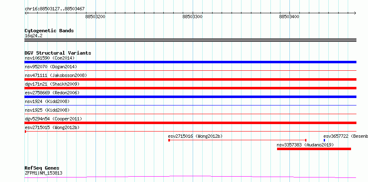
Task: Click the nsv471111 (Jakobsson2008) label text
Action: point(56,75)
